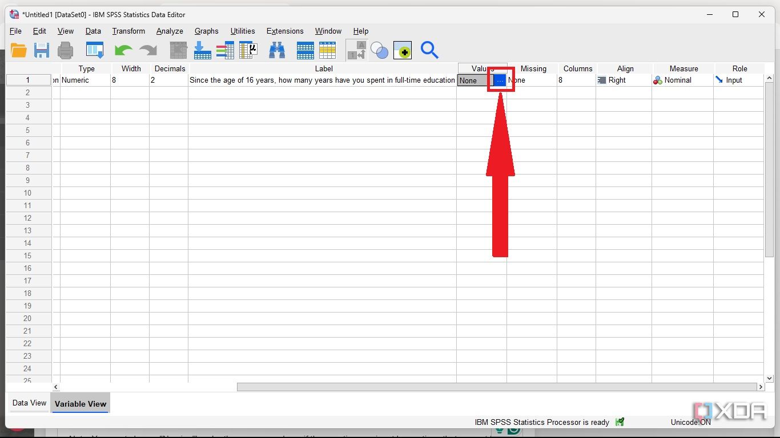Screen dimensions: 780x438
Task: Click the gray Redo arrow icon
Action: click(148, 51)
